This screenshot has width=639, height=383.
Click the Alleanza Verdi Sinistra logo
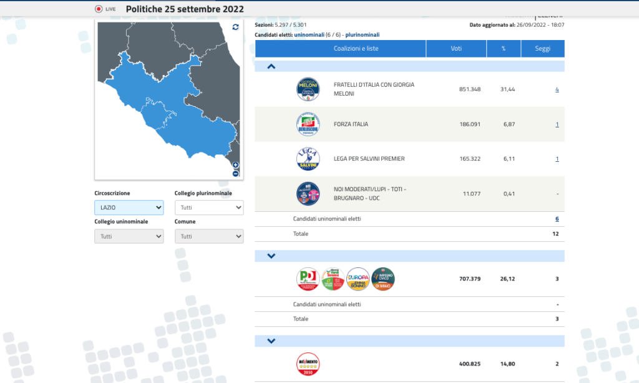tap(333, 279)
